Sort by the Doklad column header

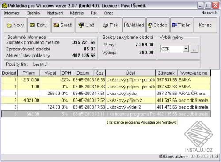(x=9, y=73)
